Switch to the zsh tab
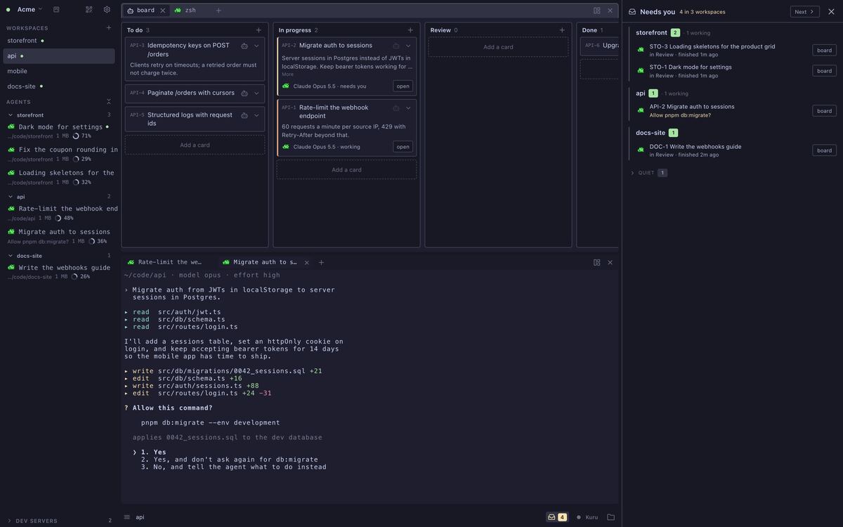This screenshot has height=527, width=843. 185,11
